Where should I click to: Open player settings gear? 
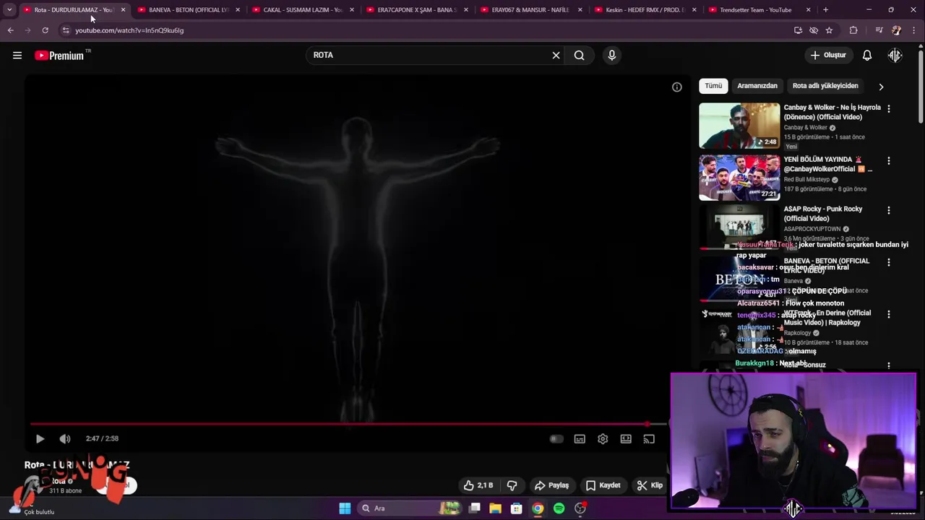(603, 438)
